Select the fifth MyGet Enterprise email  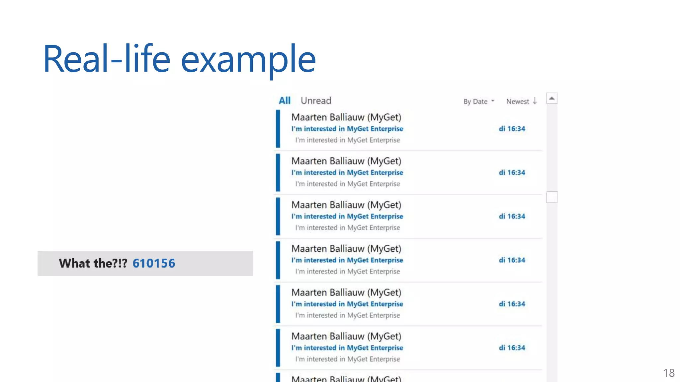(x=347, y=304)
